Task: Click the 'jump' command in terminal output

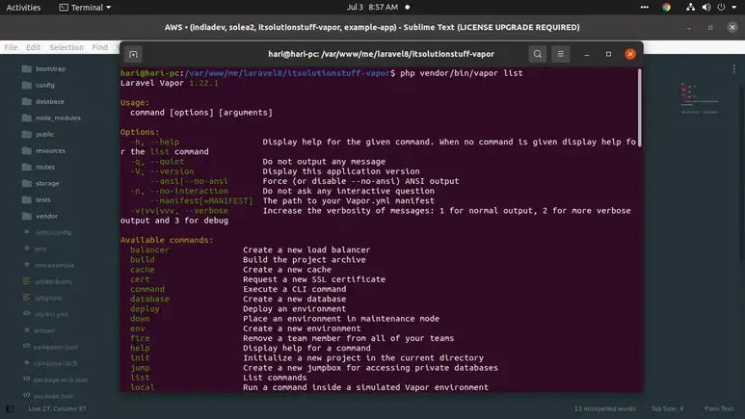Action: tap(140, 368)
